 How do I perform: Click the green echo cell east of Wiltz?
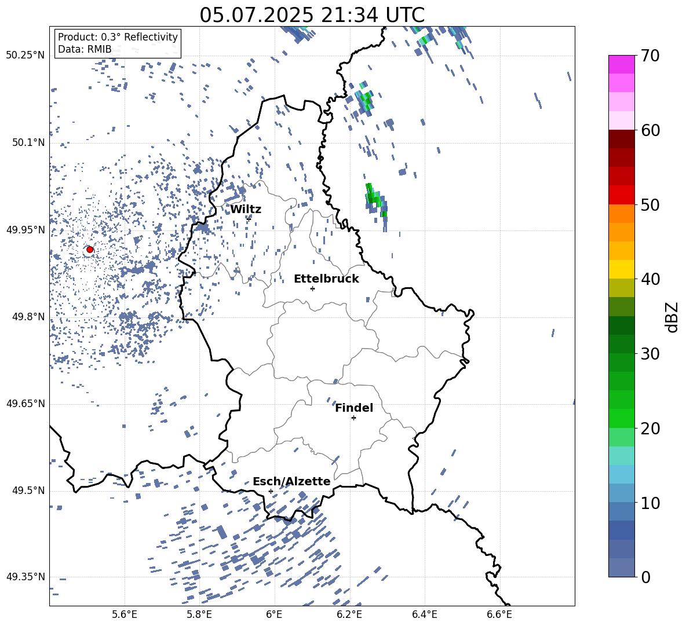375,200
